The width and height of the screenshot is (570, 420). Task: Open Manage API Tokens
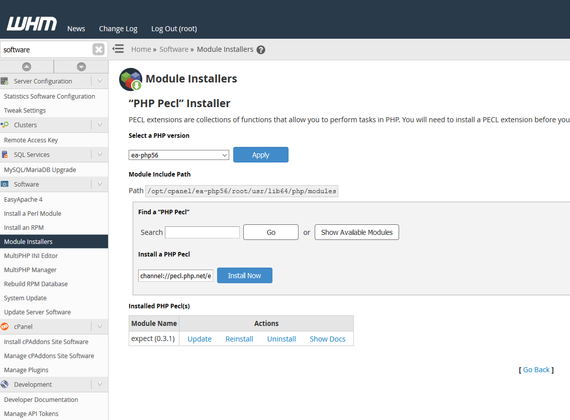point(31,414)
